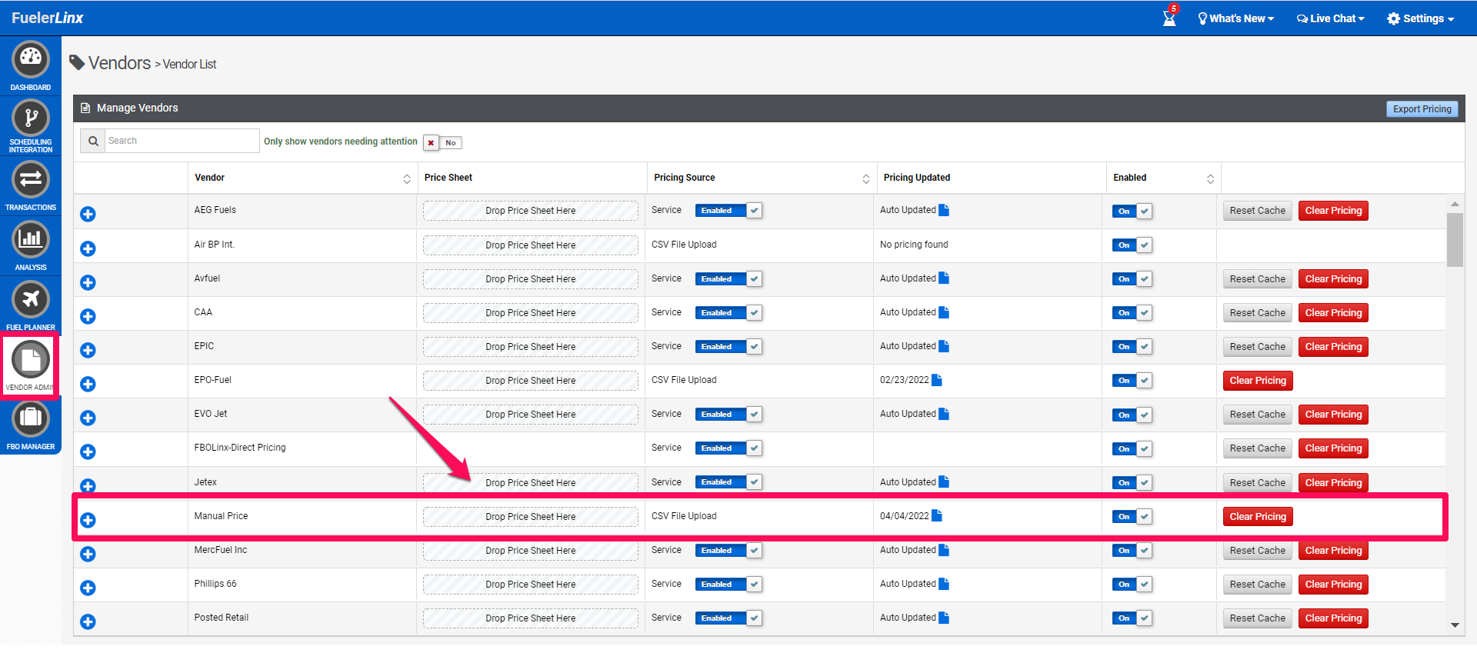Clear Pricing for Manual Price

point(1258,517)
